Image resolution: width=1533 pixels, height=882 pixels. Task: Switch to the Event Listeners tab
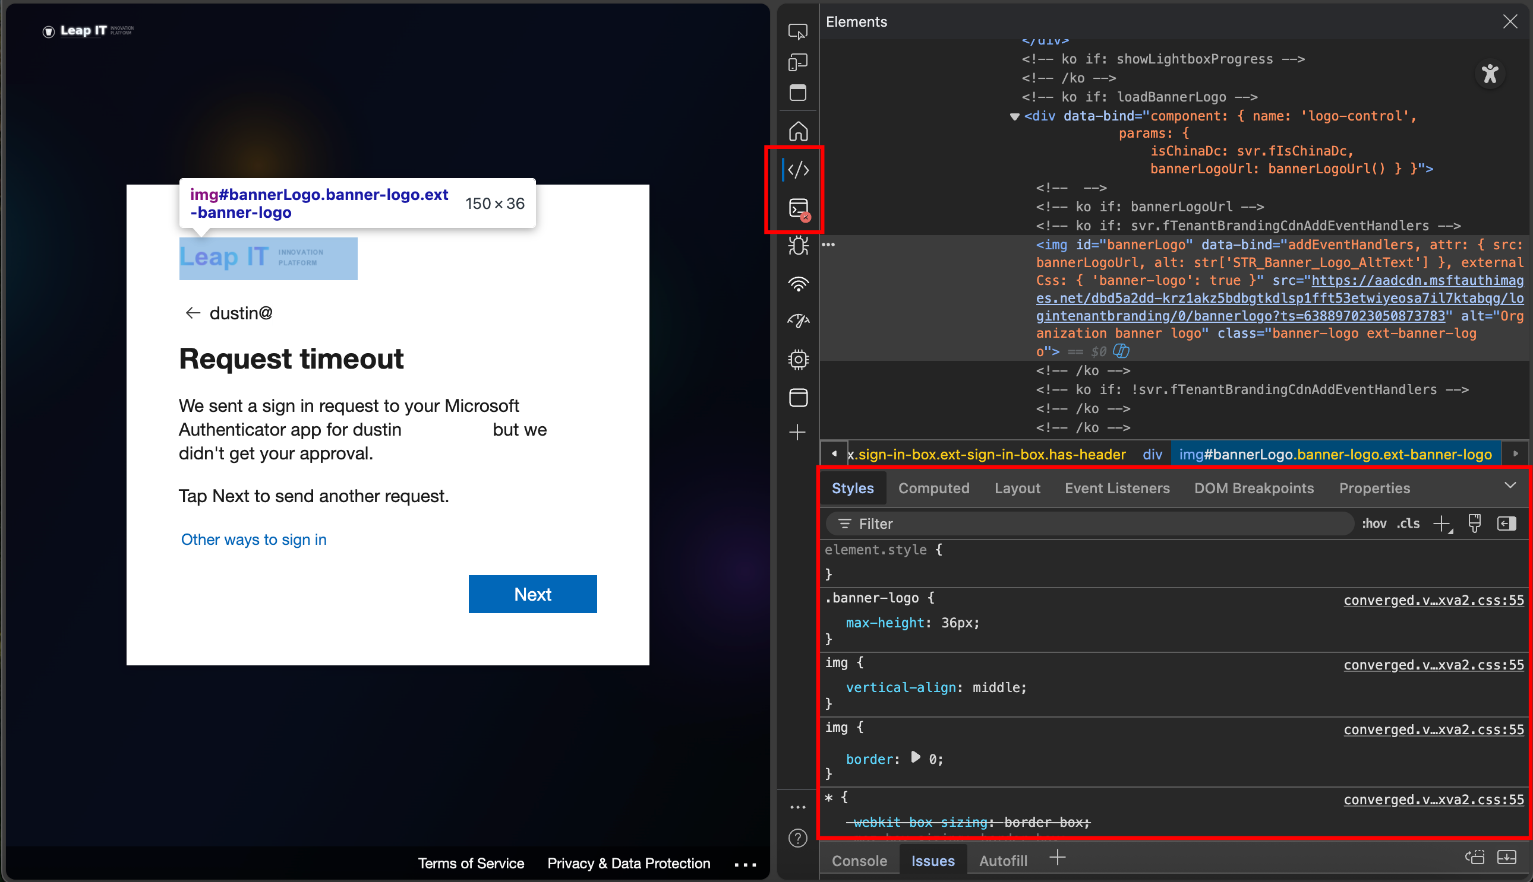point(1116,488)
